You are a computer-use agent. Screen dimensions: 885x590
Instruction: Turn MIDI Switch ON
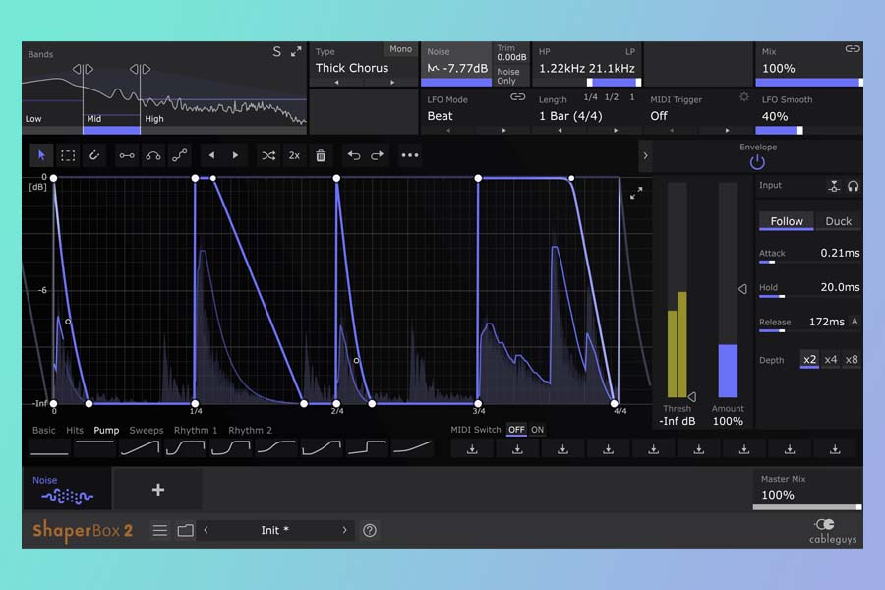pyautogui.click(x=537, y=430)
